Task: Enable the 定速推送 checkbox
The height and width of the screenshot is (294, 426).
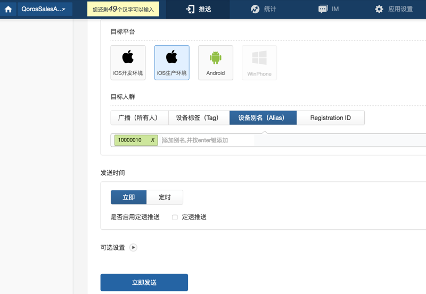Action: (175, 217)
